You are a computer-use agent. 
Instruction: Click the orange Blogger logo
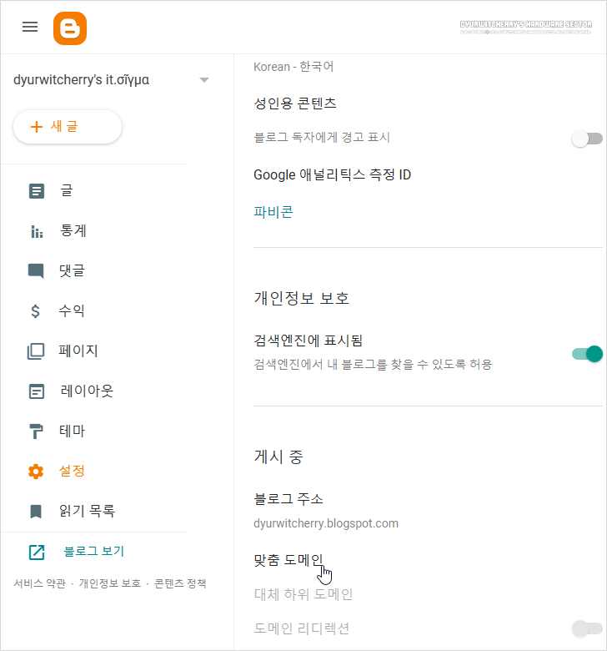[70, 28]
